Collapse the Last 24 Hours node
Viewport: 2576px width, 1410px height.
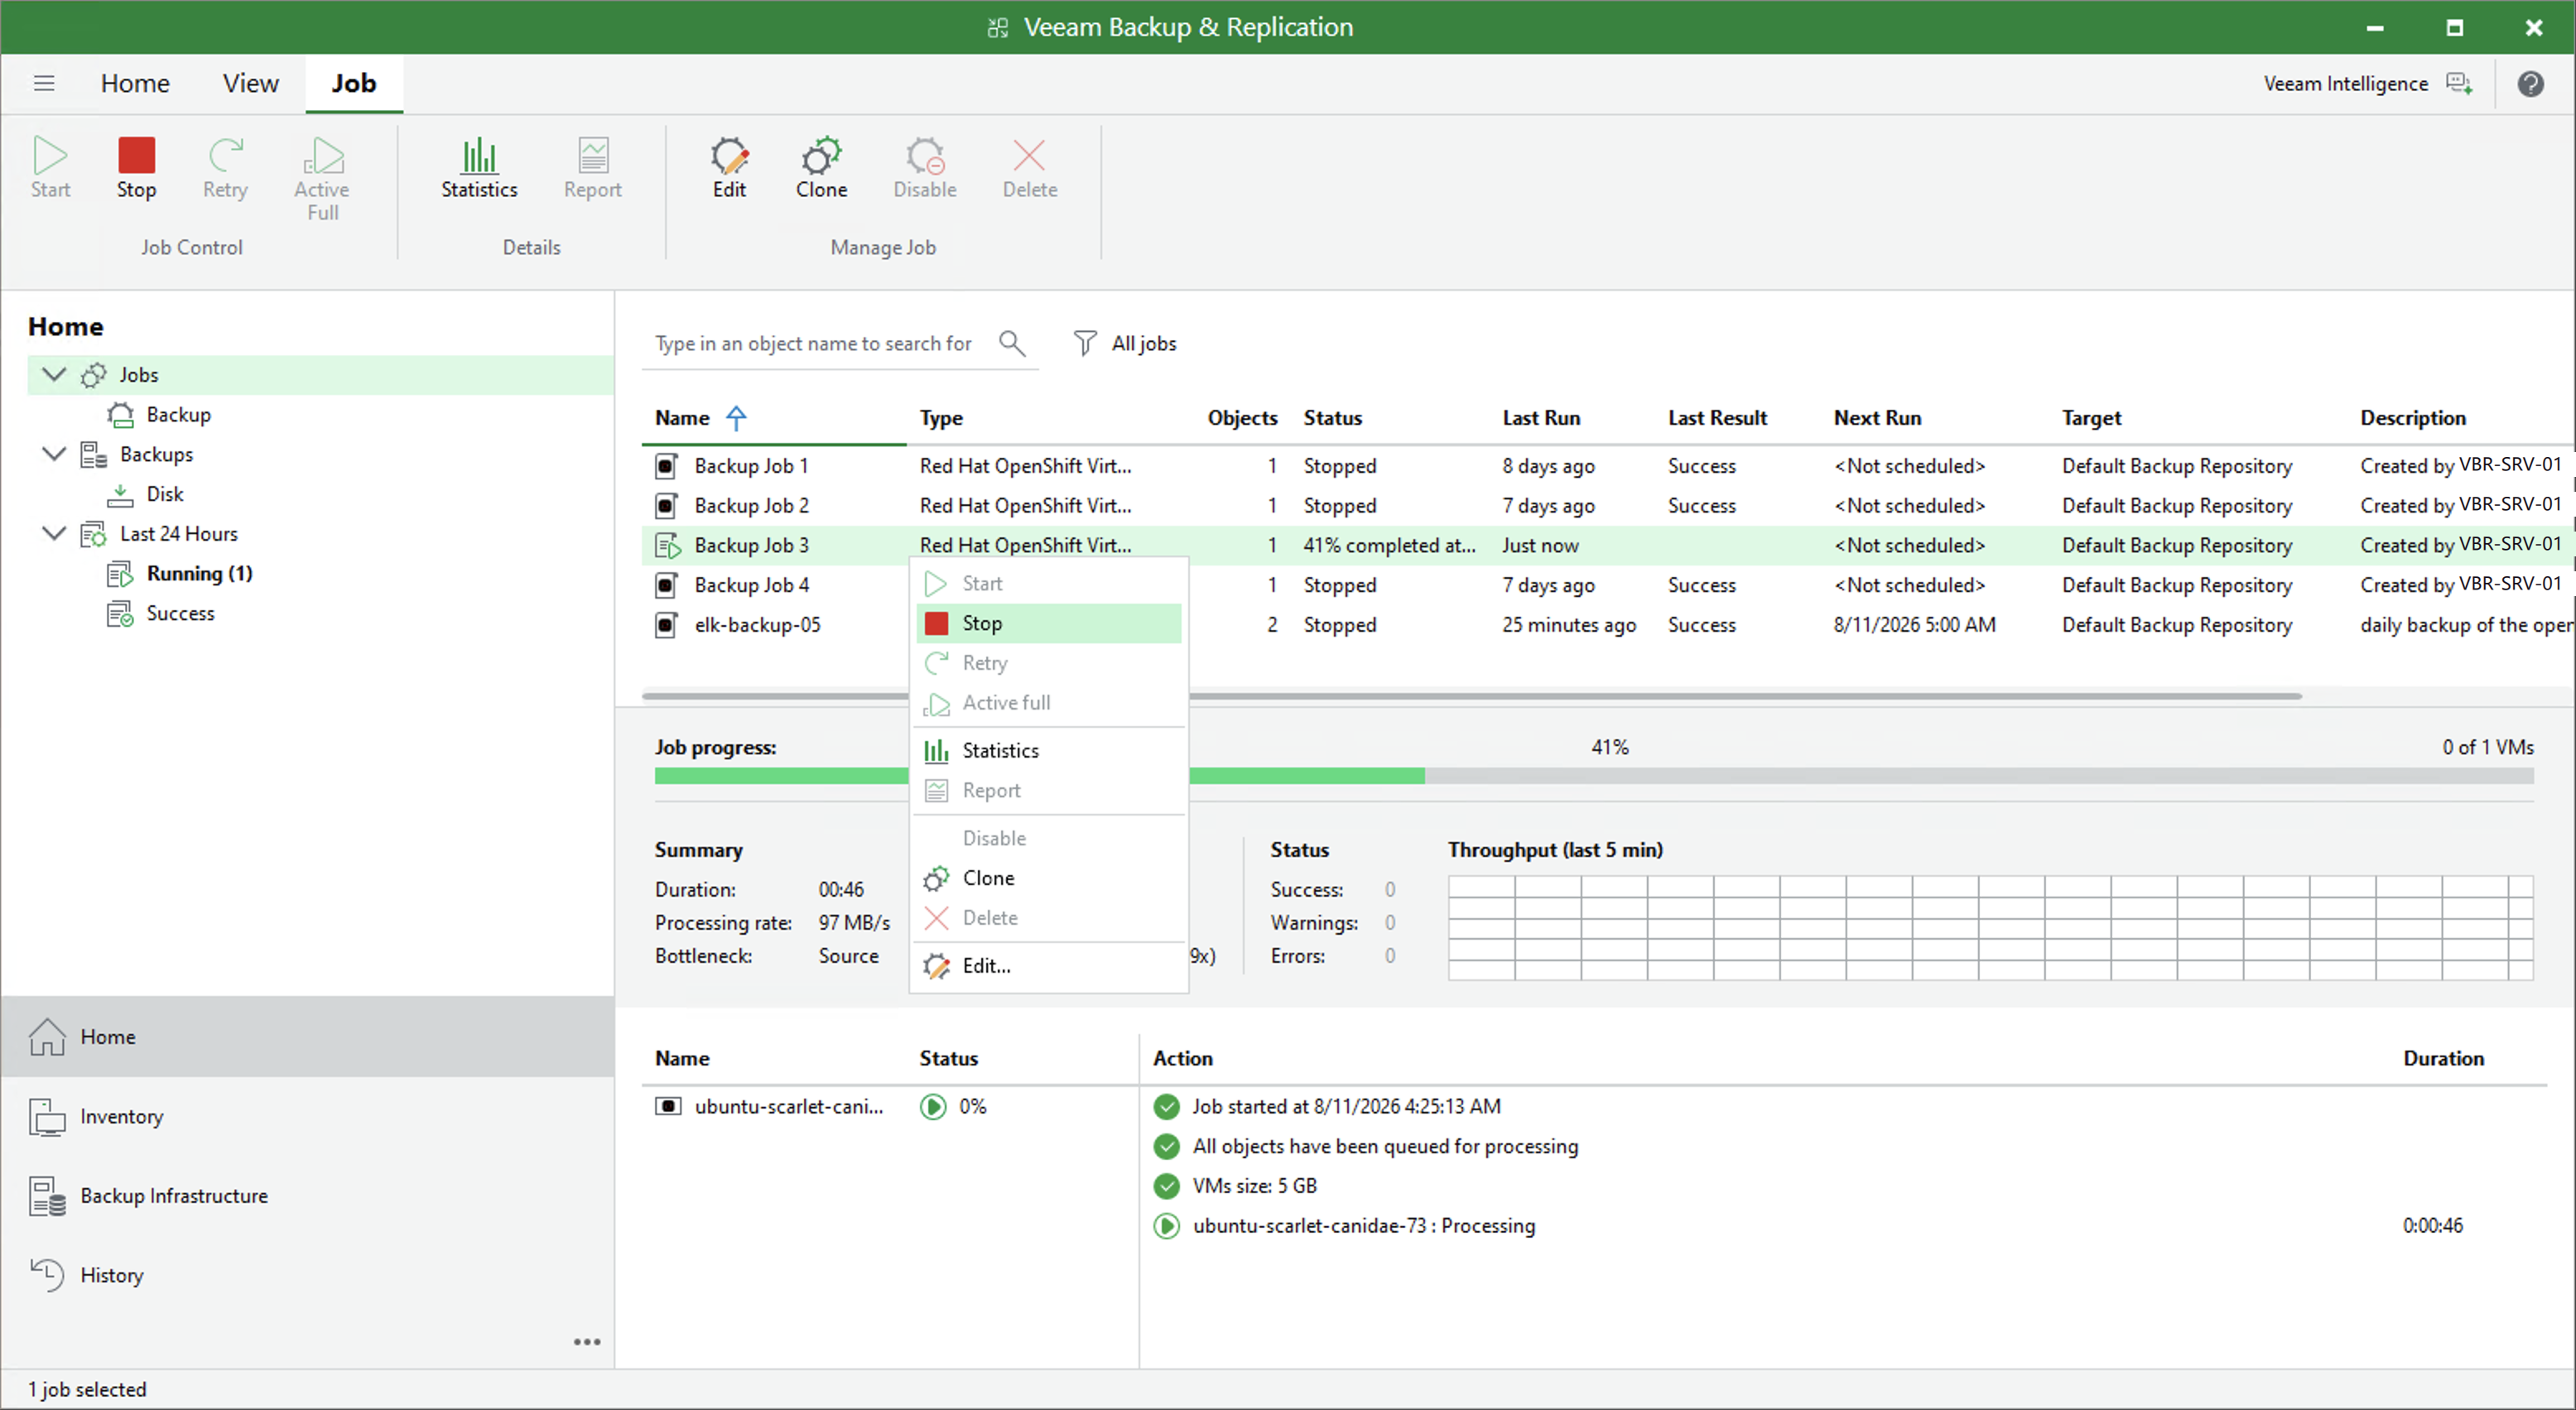point(54,533)
